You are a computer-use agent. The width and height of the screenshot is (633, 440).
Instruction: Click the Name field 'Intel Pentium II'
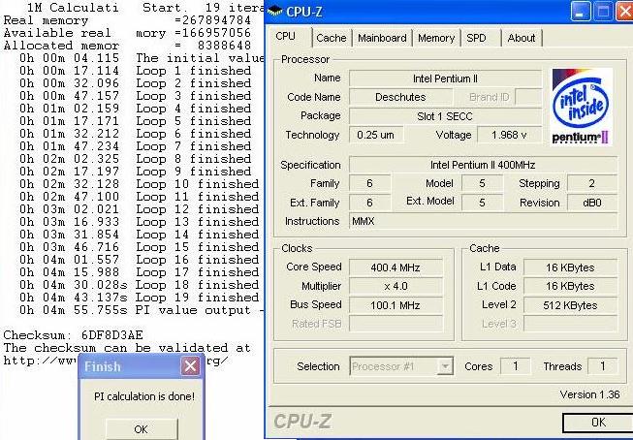coord(445,79)
